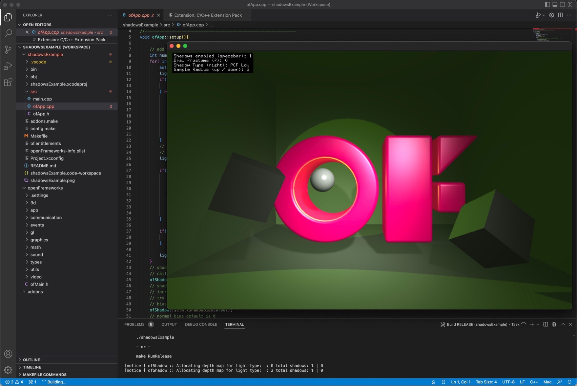Click the editor minimap
This screenshot has height=386, width=577.
552,35
